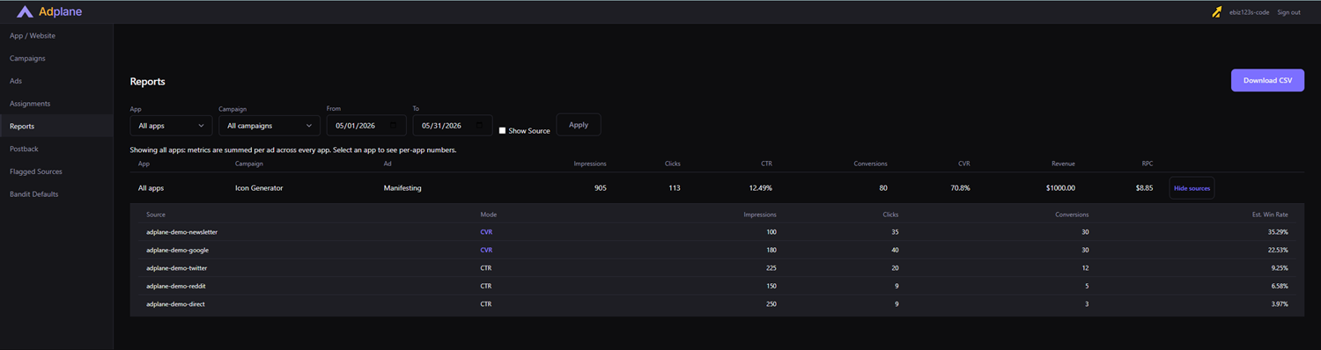Click the Impressions column header in main table
Viewport: 1321px width, 350px height.
pos(590,164)
